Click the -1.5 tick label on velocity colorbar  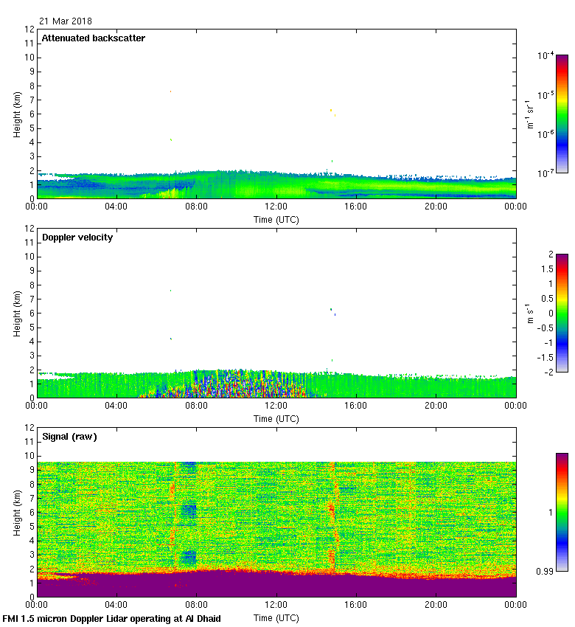coord(546,358)
